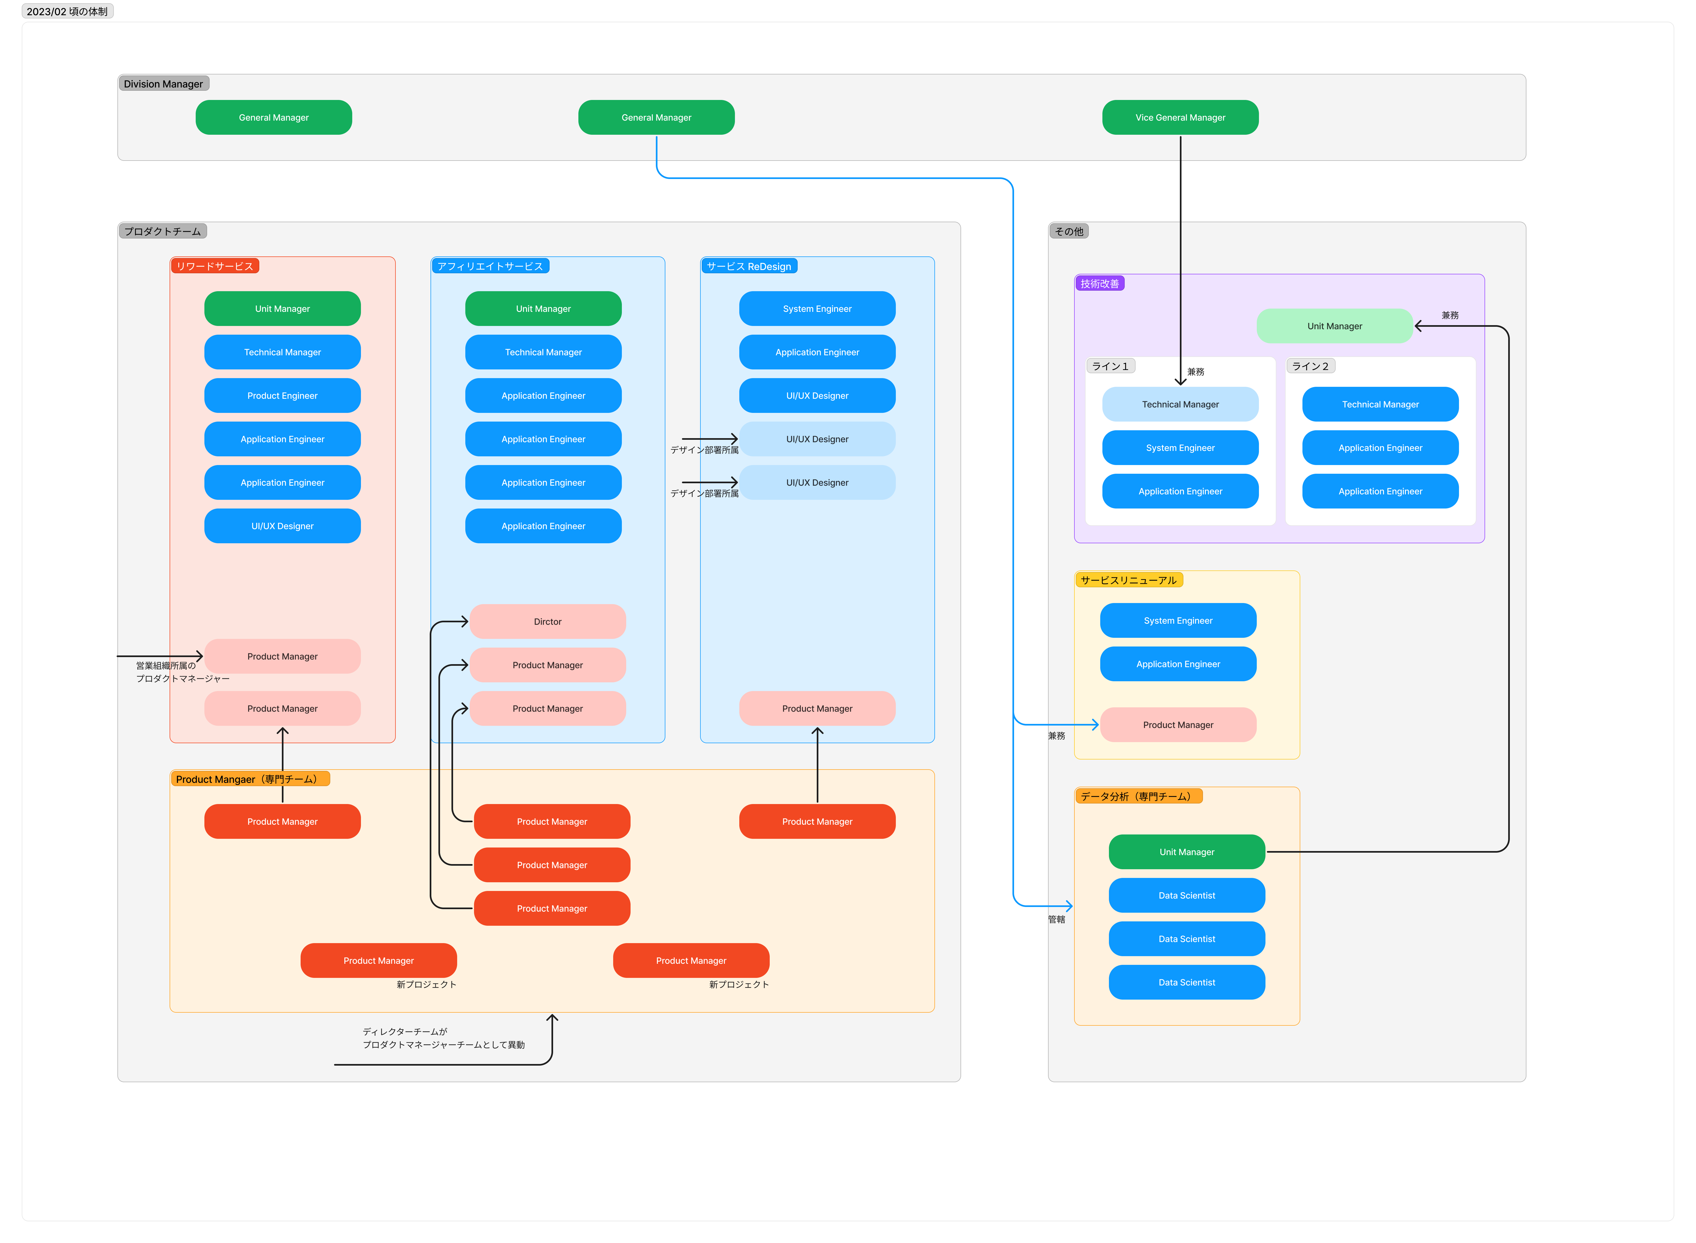Click the System Engineer node in サービスリニューアル
Screen dimensions: 1696x1243
tap(1177, 621)
